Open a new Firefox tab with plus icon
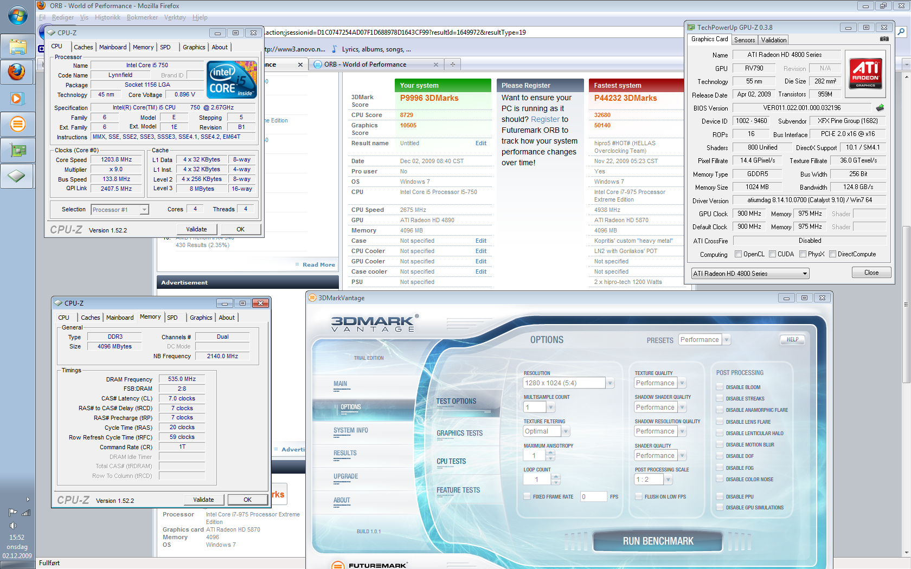Screen dimensions: 911x569 pos(452,64)
